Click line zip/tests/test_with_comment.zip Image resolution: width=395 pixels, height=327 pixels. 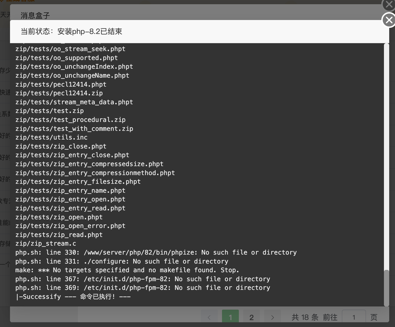click(74, 129)
